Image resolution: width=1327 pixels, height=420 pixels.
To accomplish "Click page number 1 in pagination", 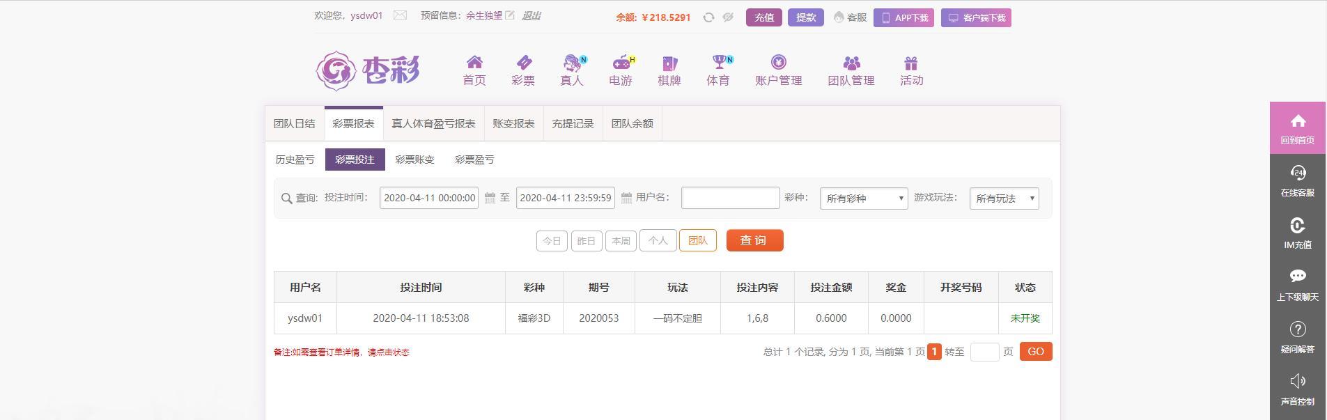I will coord(934,352).
